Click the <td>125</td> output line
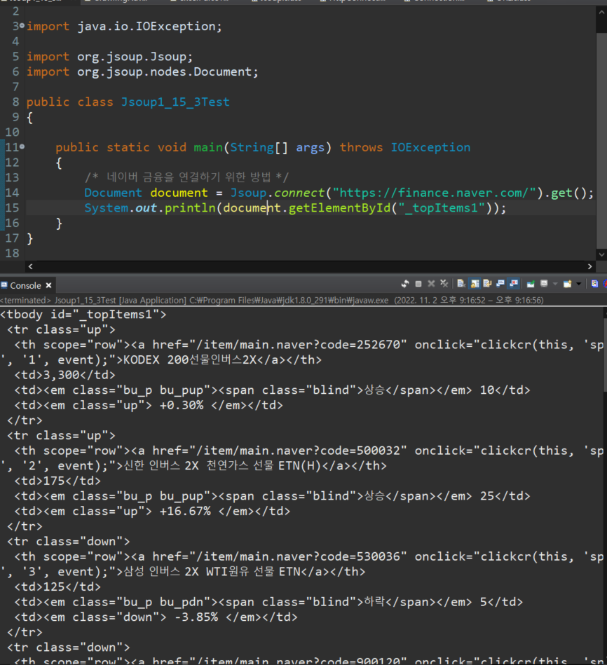Image resolution: width=607 pixels, height=665 pixels. [57, 587]
